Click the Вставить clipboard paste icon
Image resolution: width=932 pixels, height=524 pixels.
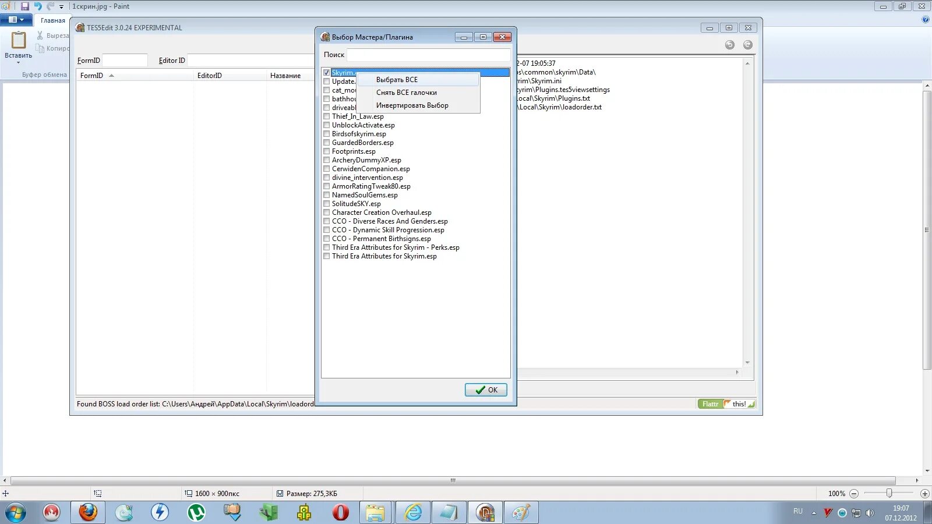coord(19,40)
